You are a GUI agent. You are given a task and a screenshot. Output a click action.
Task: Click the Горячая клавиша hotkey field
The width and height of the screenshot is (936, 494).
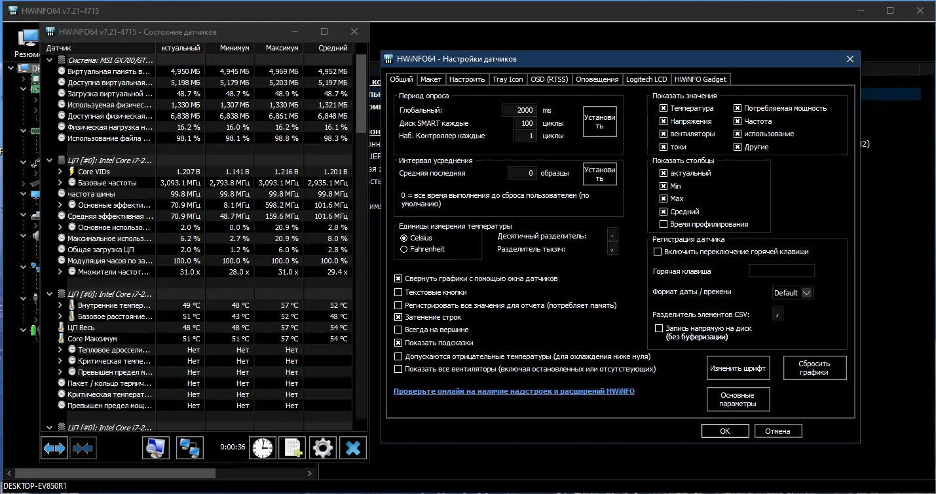pos(781,271)
